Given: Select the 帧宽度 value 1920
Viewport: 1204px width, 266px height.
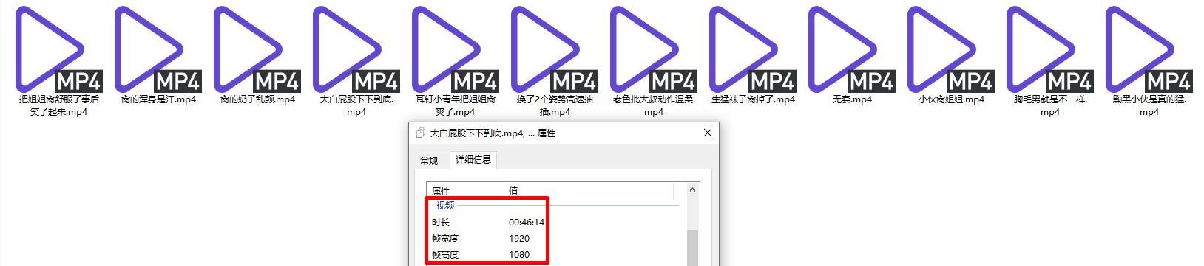Looking at the screenshot, I should [x=519, y=238].
